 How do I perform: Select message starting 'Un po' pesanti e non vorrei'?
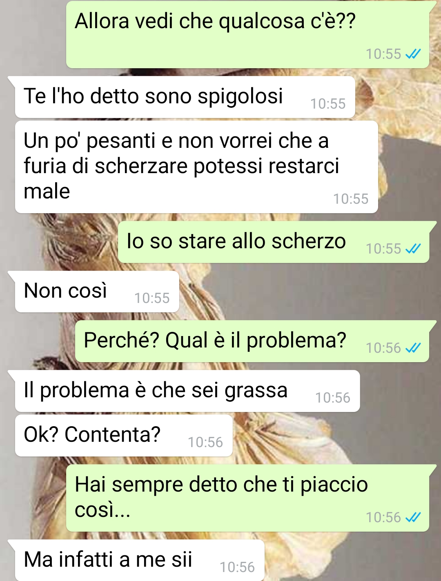(x=196, y=167)
